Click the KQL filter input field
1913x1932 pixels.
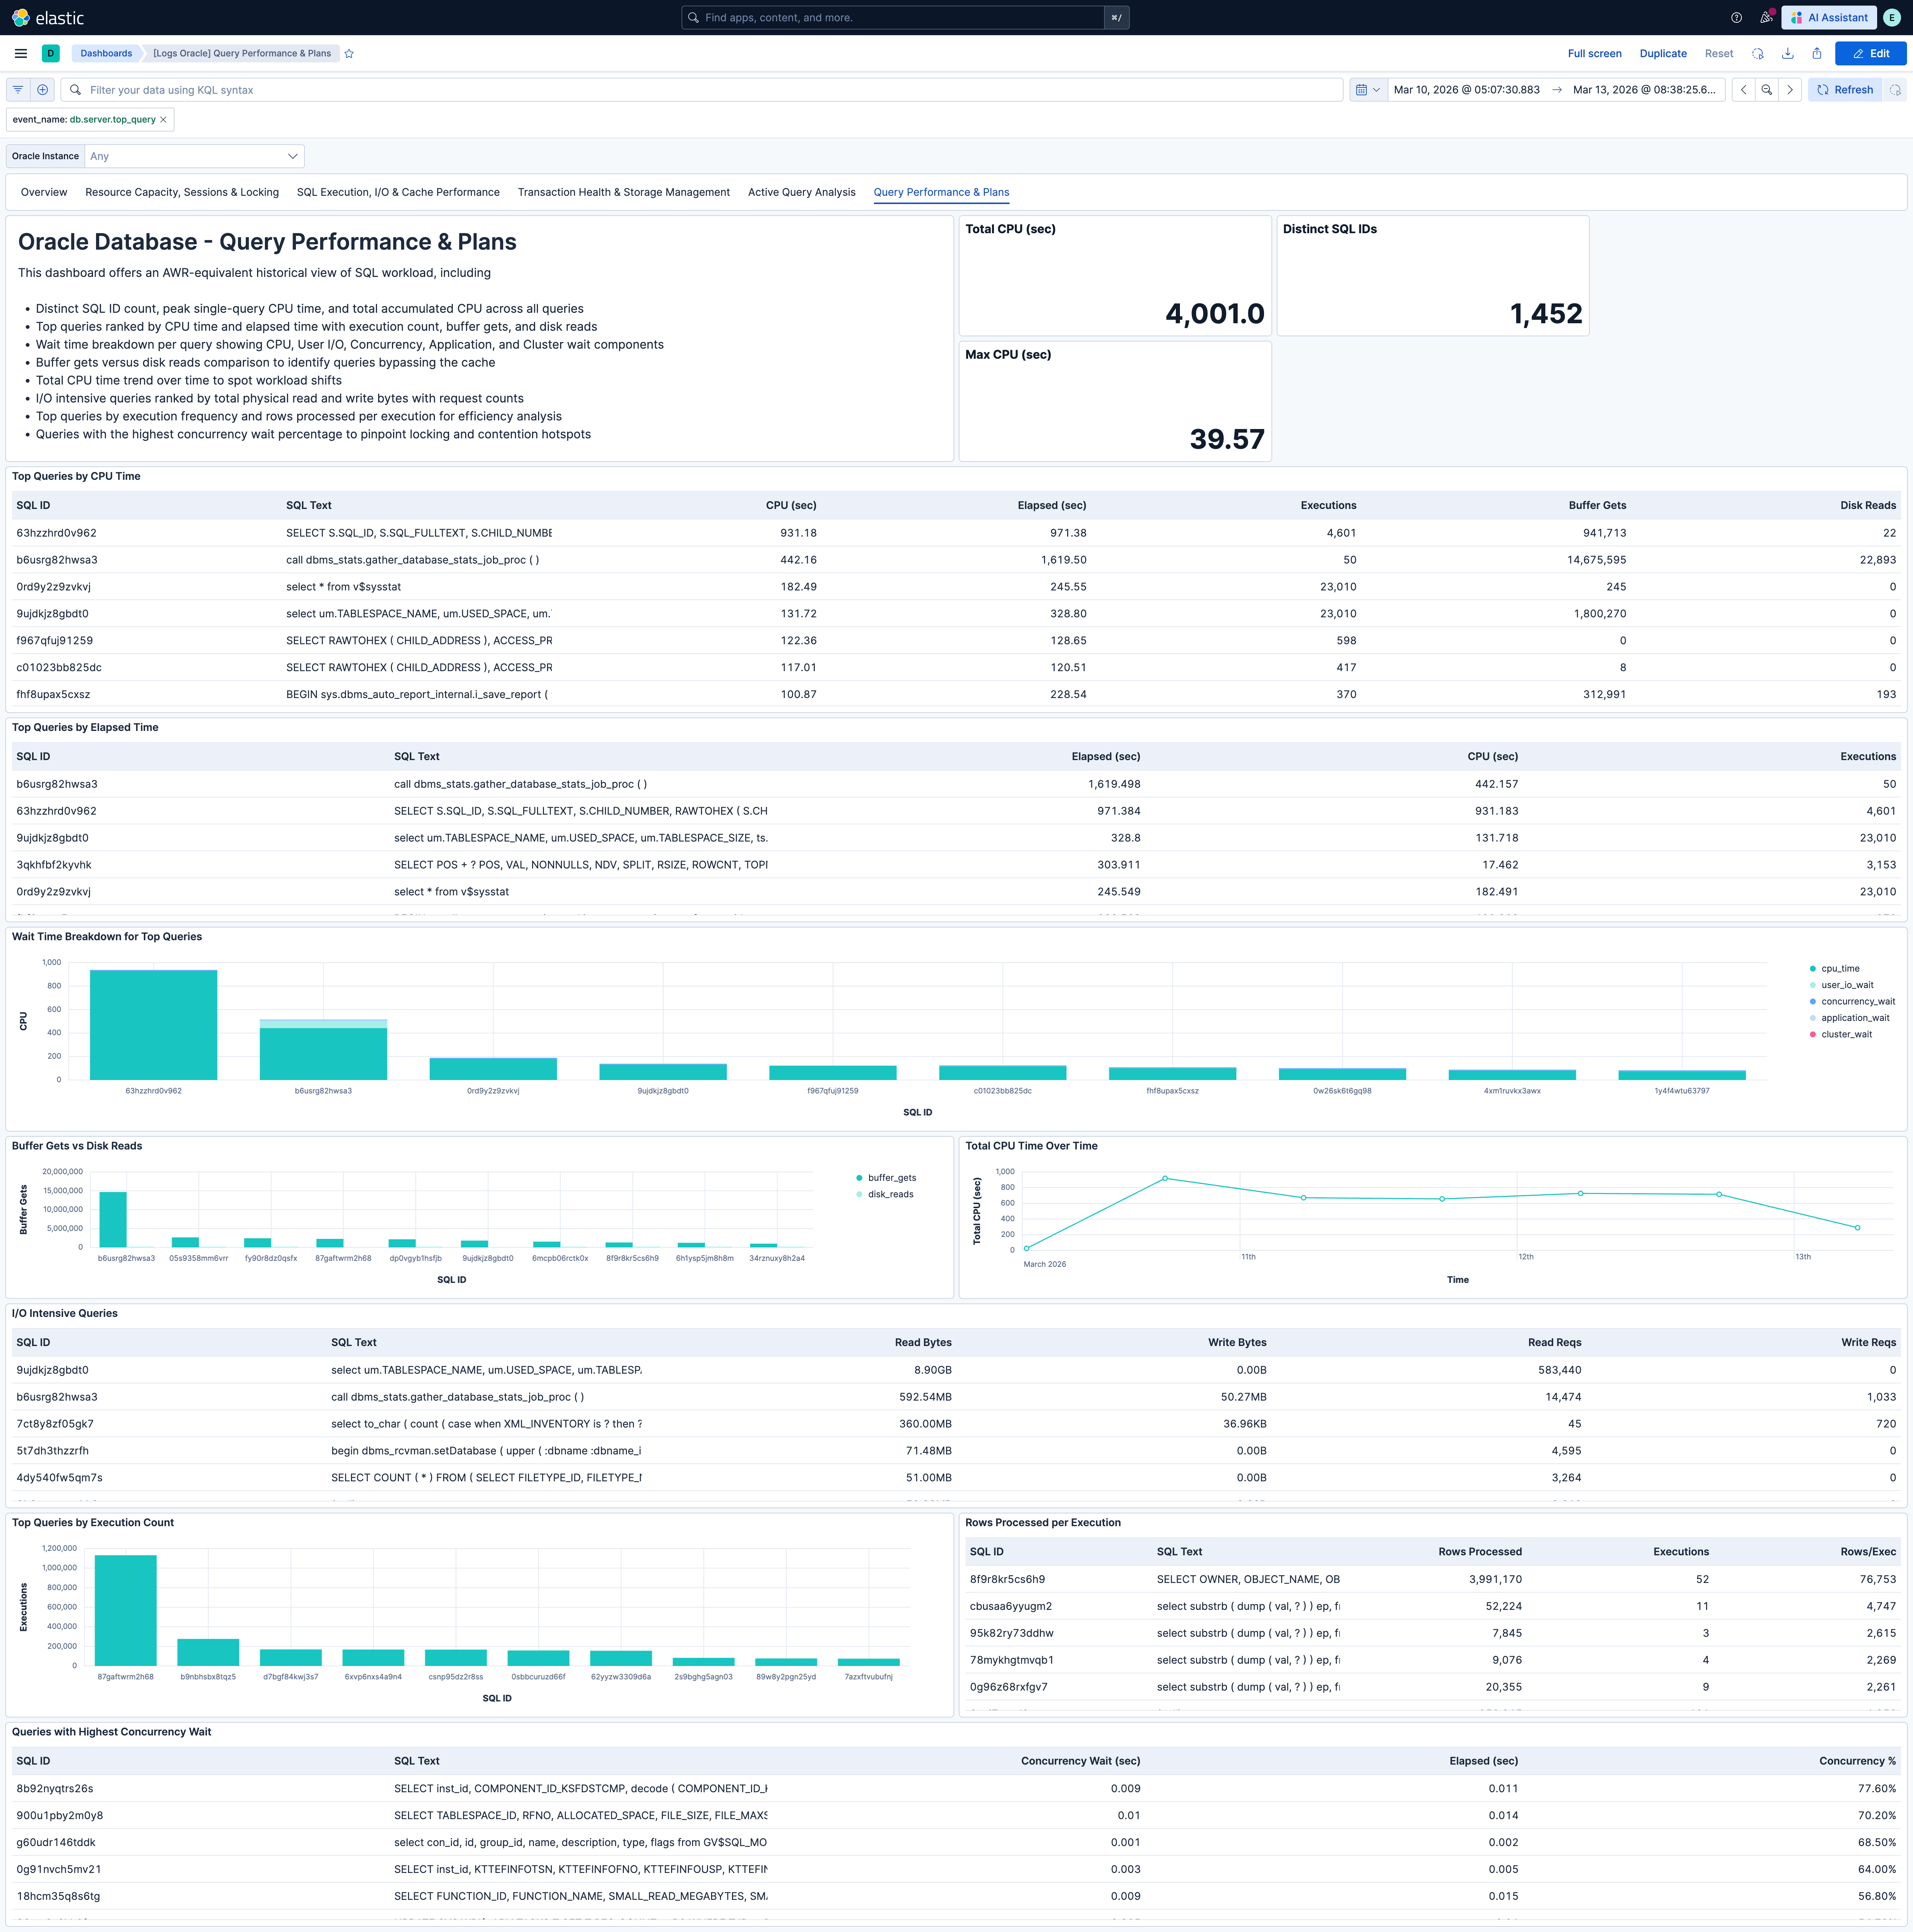(x=700, y=90)
